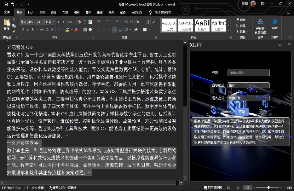Click the 提示 prompt input field
Screen dimensions: 294x191
(248, 72)
